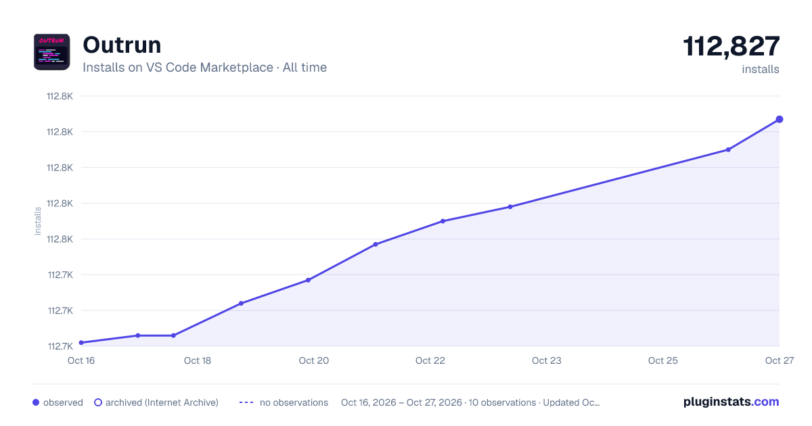This screenshot has height=426, width=812.
Task: Click the vertical 'installs' y-axis title
Action: click(x=38, y=221)
